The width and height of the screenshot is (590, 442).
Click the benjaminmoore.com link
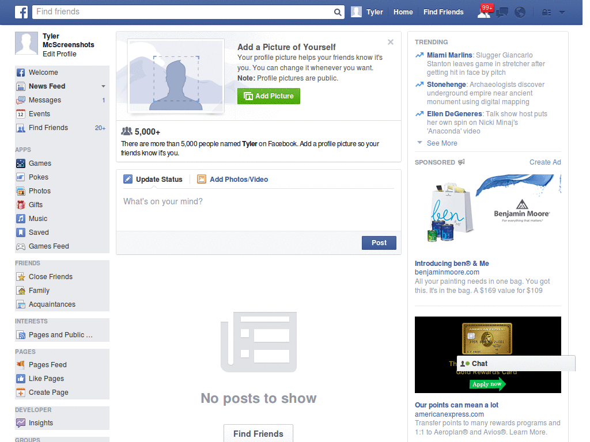coord(447,272)
